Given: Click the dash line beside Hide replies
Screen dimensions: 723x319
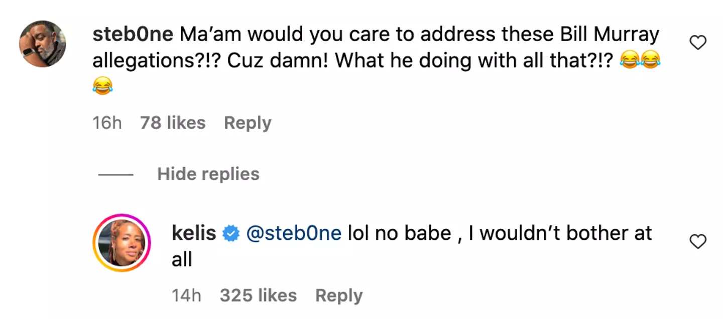Looking at the screenshot, I should (x=115, y=175).
